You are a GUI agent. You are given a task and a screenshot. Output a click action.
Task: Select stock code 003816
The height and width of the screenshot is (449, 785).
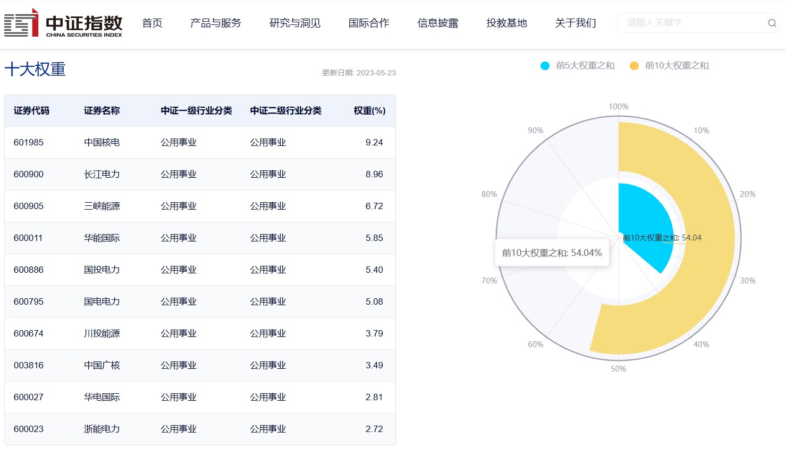click(29, 365)
